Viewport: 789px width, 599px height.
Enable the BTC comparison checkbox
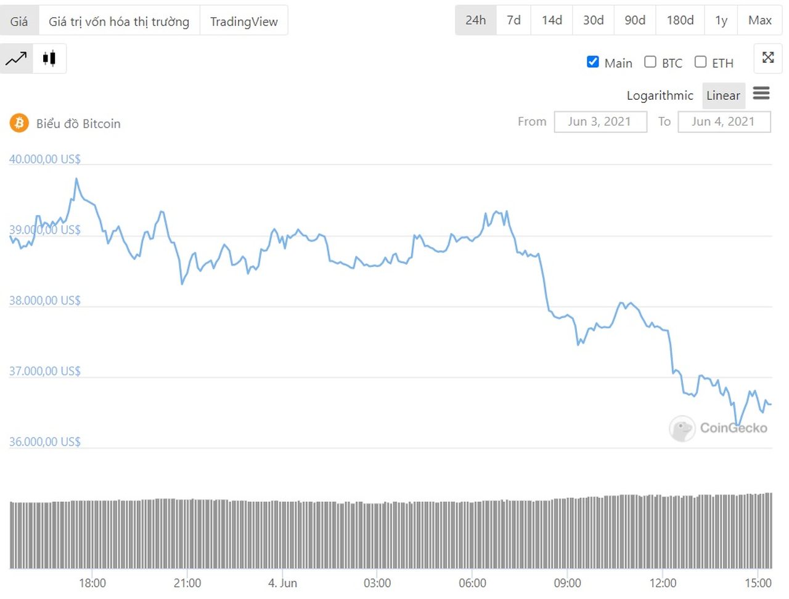(650, 62)
